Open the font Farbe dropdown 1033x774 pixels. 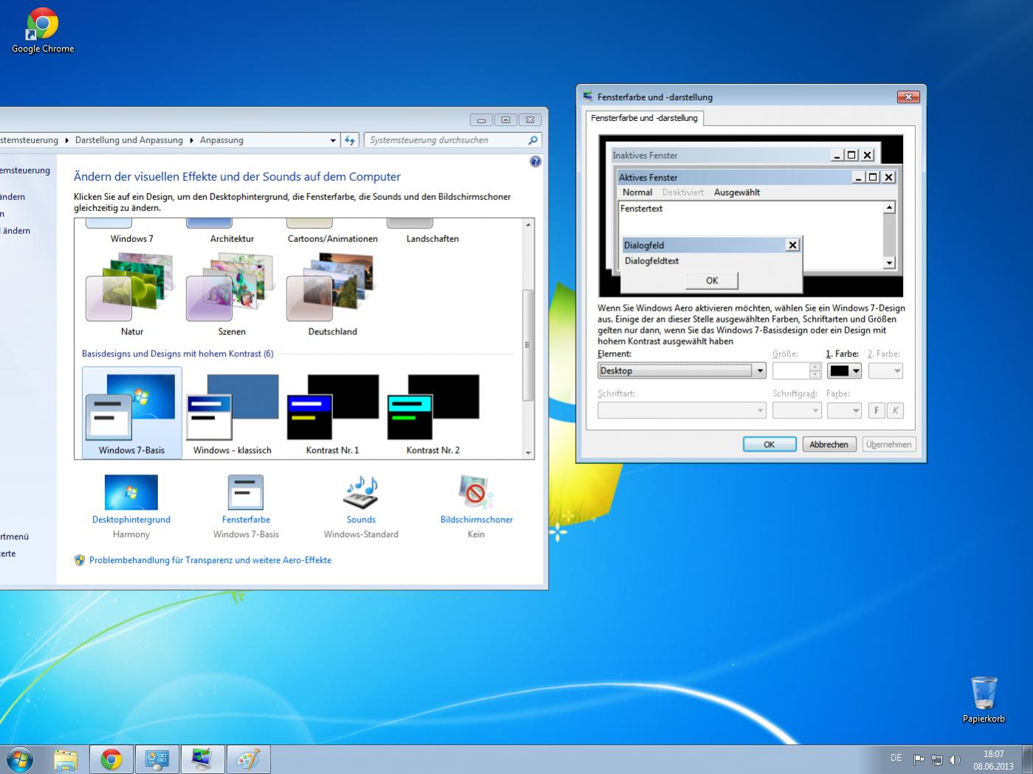click(844, 410)
